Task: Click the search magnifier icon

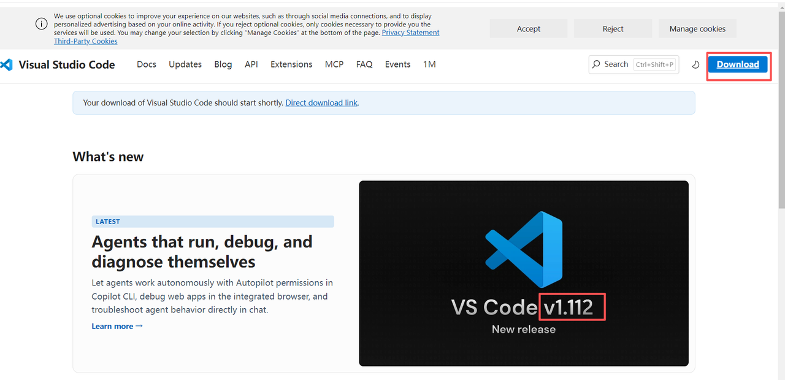Action: 596,64
